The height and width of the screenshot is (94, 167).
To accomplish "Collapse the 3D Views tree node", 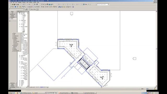I will click(x=20, y=24).
